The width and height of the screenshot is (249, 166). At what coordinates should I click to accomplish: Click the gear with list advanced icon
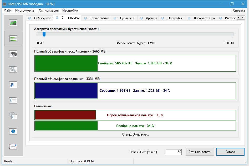pyautogui.click(x=13, y=115)
